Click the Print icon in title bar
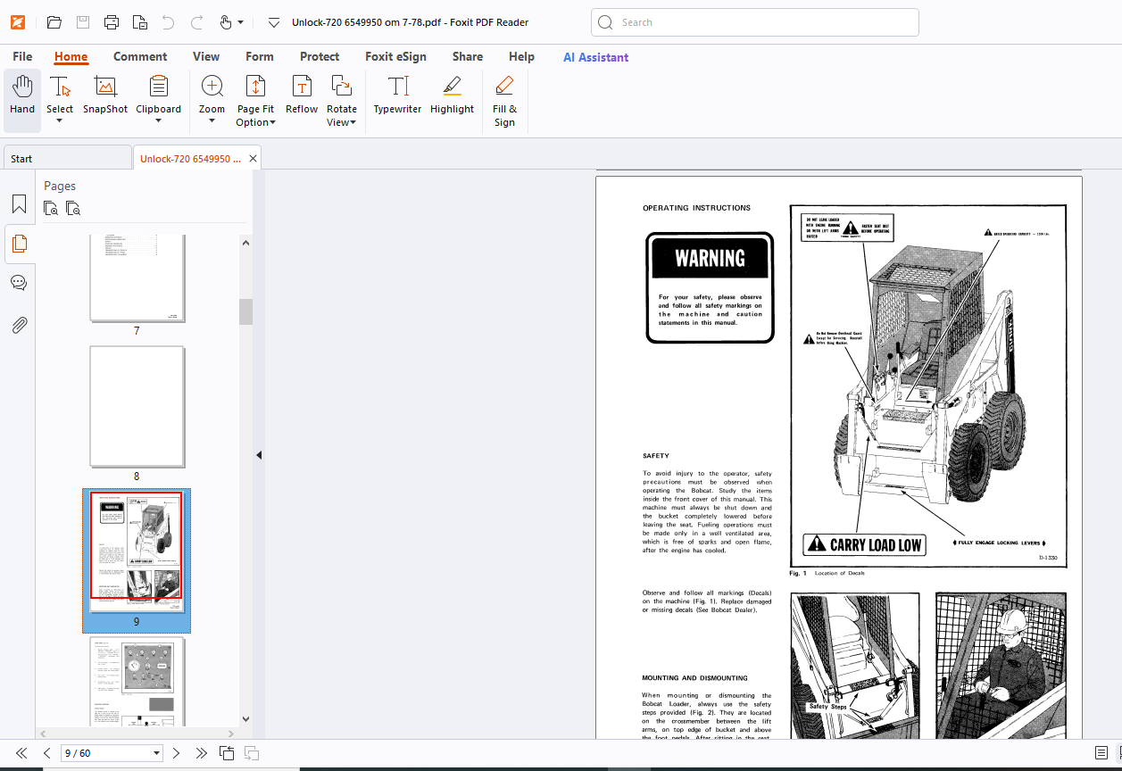 pos(112,22)
